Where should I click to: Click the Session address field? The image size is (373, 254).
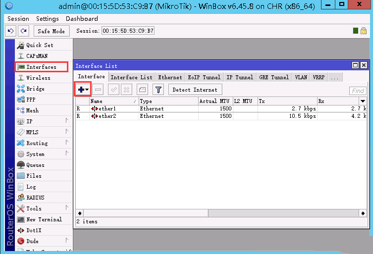click(x=128, y=31)
